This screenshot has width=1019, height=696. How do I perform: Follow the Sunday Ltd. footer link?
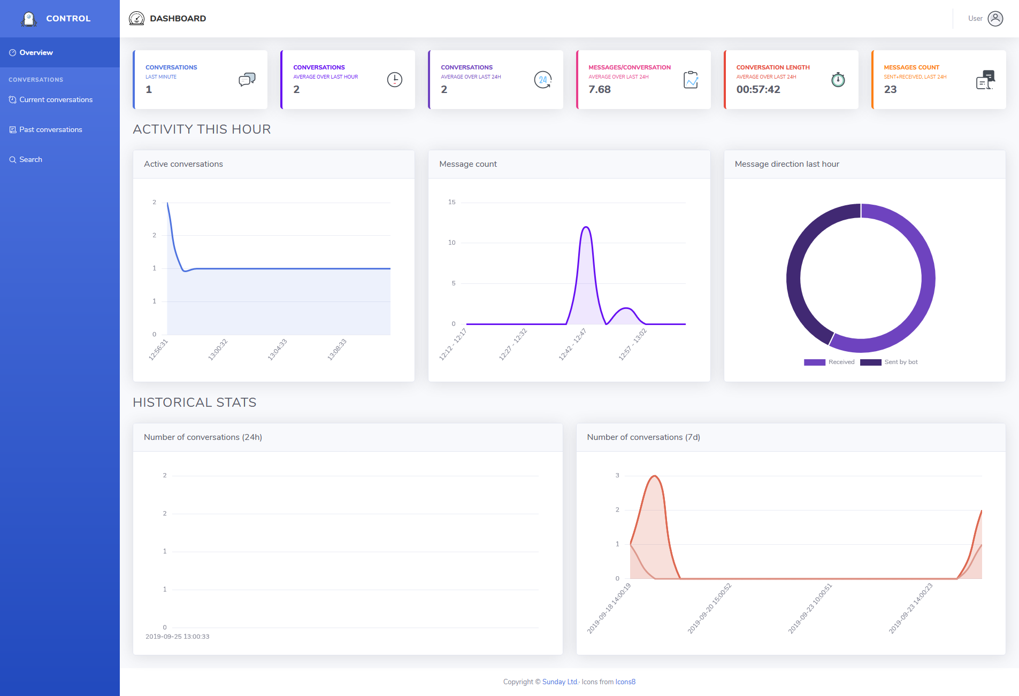560,682
